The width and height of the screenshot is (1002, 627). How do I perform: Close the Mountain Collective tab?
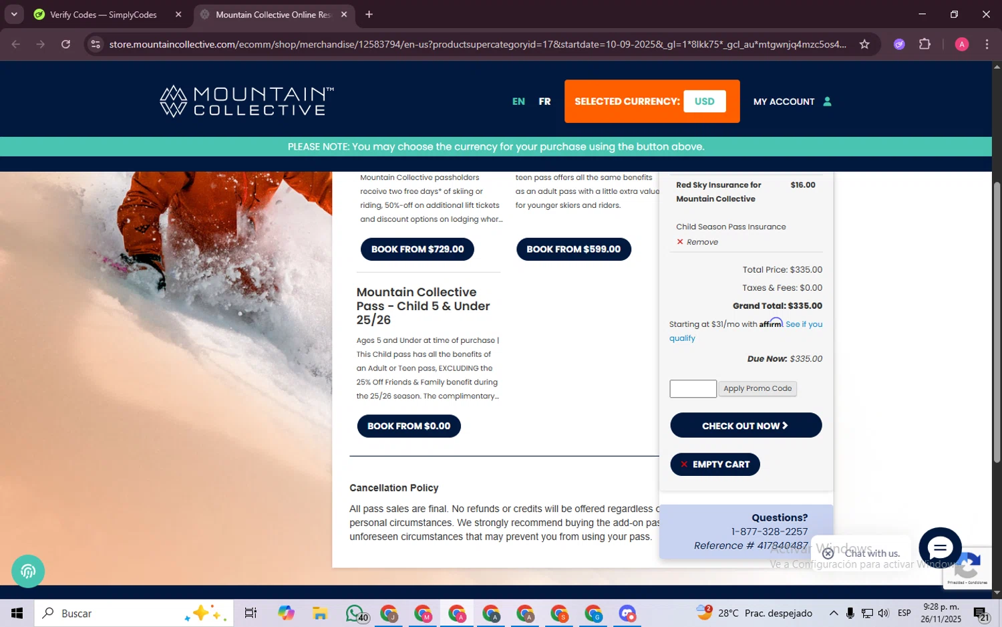point(344,14)
